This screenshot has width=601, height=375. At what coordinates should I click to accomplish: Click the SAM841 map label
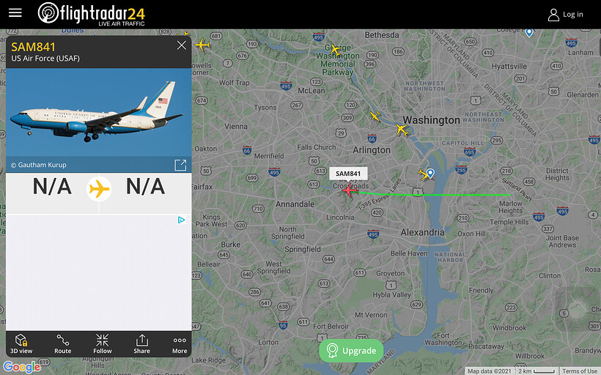pyautogui.click(x=348, y=174)
